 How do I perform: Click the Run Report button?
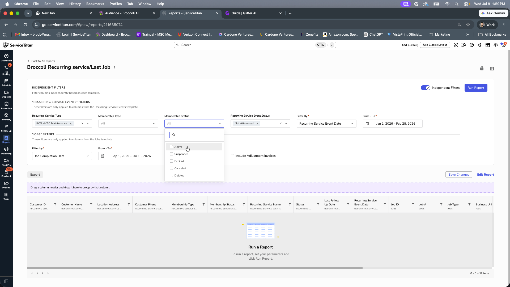click(x=476, y=88)
